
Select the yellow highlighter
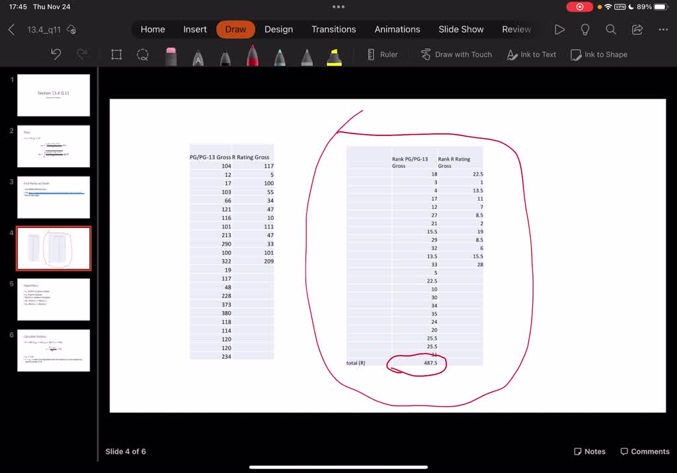(333, 55)
